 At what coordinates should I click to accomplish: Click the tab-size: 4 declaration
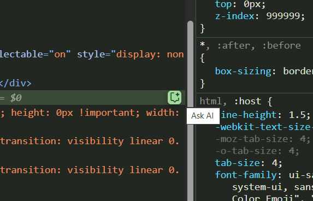249,163
